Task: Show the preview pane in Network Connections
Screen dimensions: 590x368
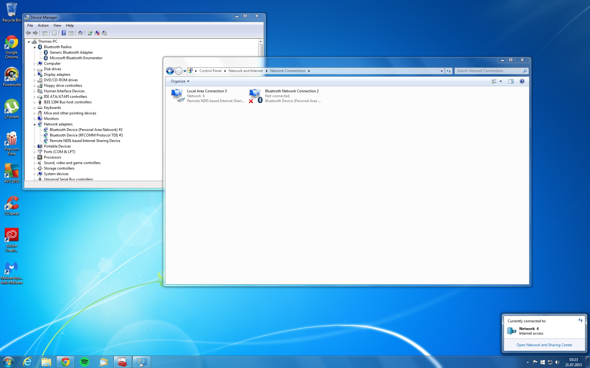Action: click(x=511, y=81)
